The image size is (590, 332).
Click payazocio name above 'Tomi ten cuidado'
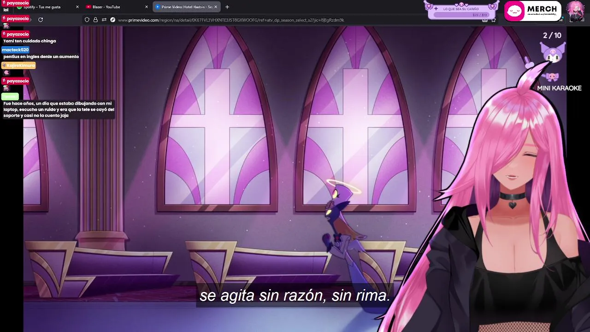pyautogui.click(x=16, y=34)
